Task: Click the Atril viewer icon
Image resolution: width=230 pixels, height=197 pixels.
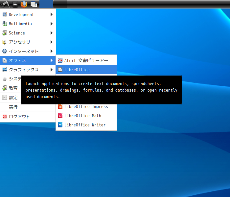Action: (x=60, y=60)
